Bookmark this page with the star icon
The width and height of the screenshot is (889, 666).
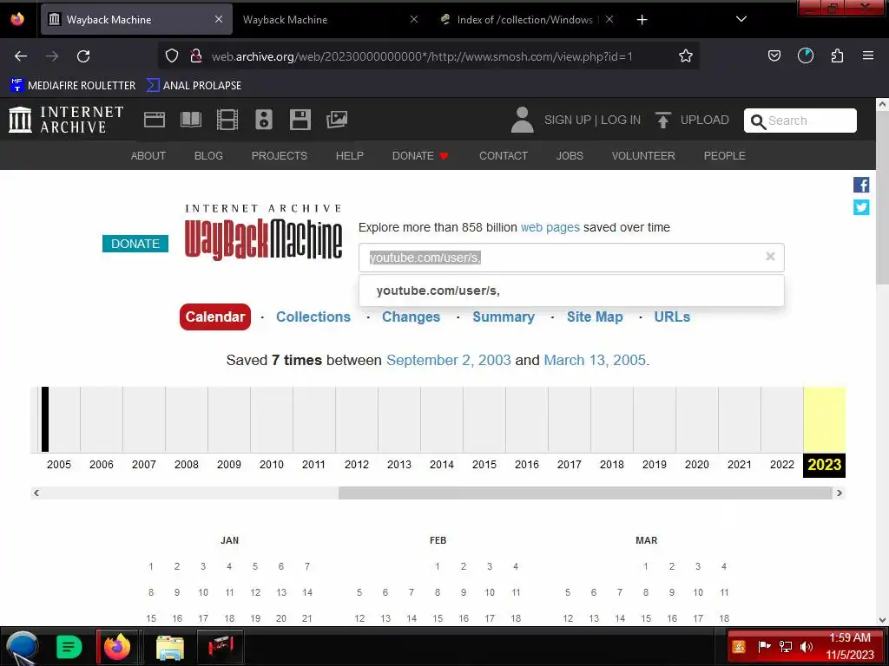(x=686, y=55)
